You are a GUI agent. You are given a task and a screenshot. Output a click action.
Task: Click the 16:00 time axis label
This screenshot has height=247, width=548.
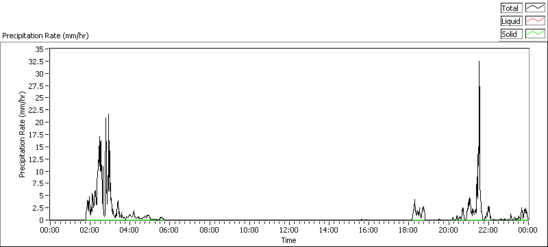point(369,231)
